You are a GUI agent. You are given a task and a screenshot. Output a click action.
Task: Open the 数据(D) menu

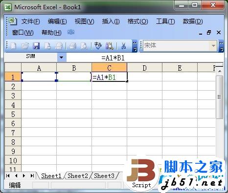tap(193, 21)
